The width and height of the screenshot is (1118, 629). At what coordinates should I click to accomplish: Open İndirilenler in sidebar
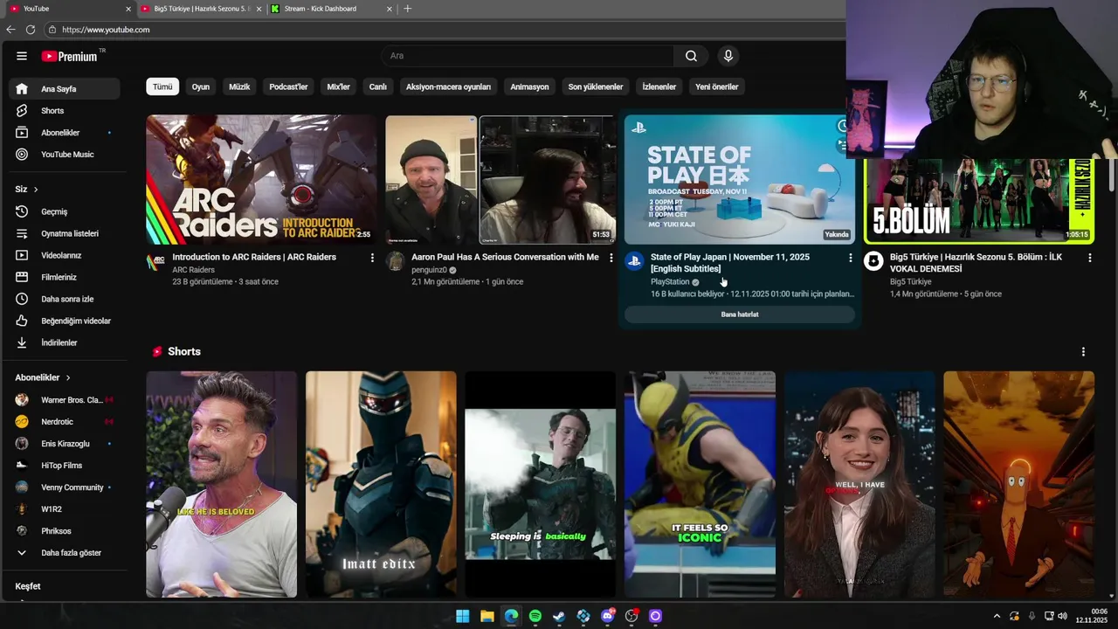coord(65,342)
